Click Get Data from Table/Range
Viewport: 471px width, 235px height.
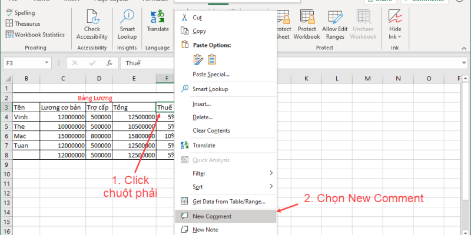pyautogui.click(x=229, y=202)
